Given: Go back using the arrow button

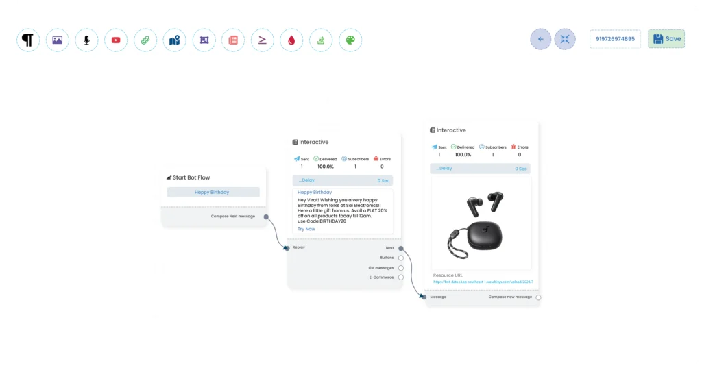Looking at the screenshot, I should point(541,39).
